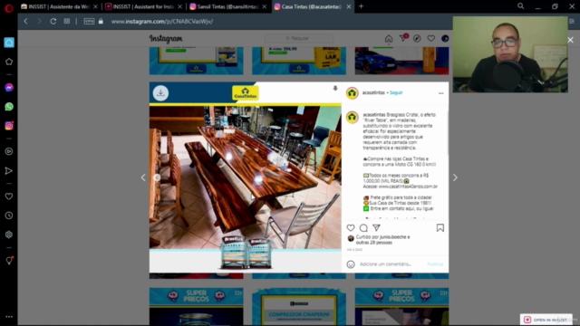Screen dimensions: 580x326
Task: Toggle the VPN badge
Action: click(89, 22)
